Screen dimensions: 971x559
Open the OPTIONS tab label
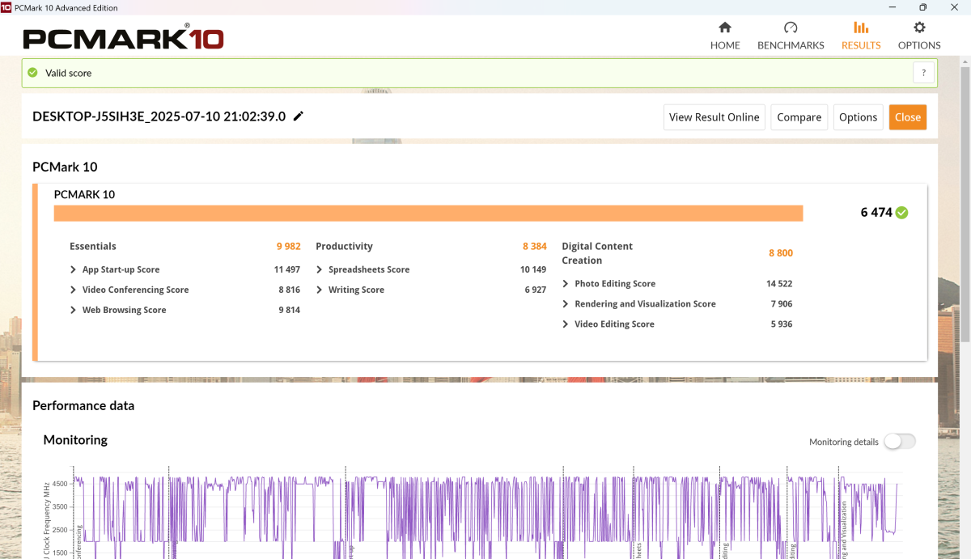pos(919,45)
